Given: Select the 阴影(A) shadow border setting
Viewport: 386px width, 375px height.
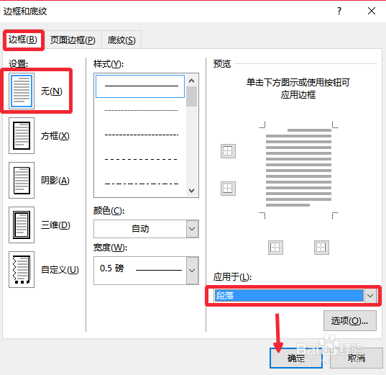Looking at the screenshot, I should pos(22,180).
